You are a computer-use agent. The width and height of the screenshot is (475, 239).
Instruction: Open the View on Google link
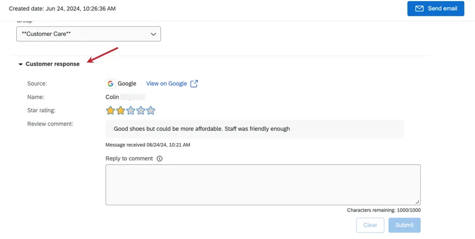click(167, 84)
